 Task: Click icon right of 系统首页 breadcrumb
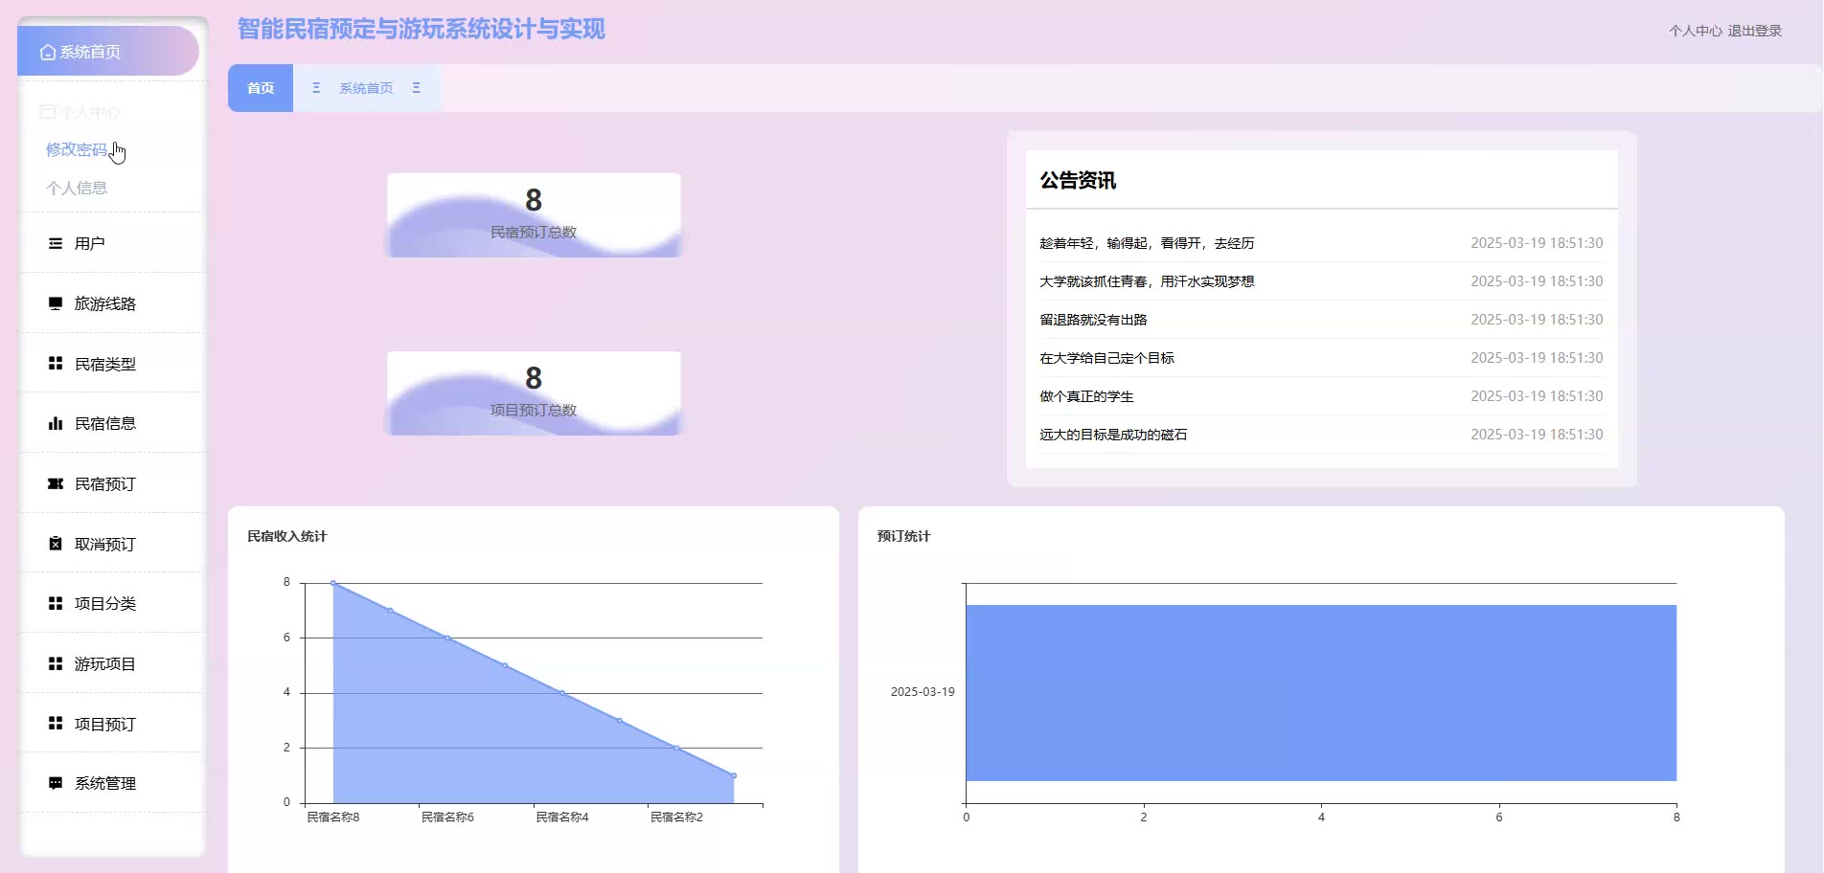(x=416, y=88)
